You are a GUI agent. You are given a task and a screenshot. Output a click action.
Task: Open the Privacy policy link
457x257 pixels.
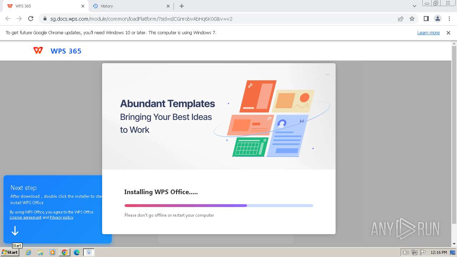pos(61,217)
